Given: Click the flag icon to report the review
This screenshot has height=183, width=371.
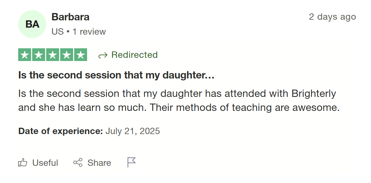Looking at the screenshot, I should [131, 162].
